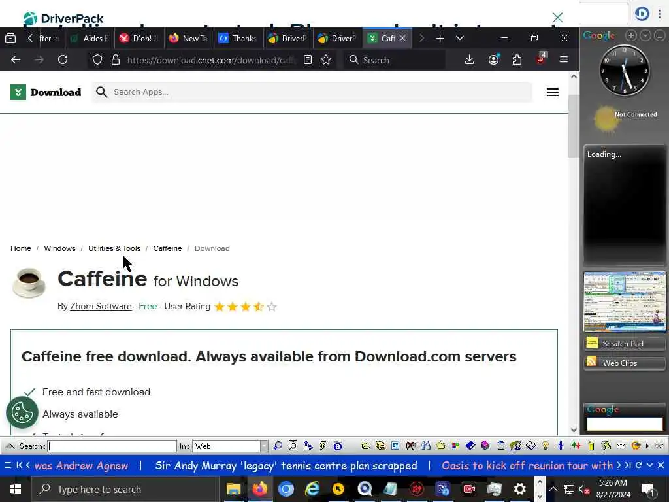Open the Scratch Pad gadget
The image size is (669, 502).
point(625,344)
